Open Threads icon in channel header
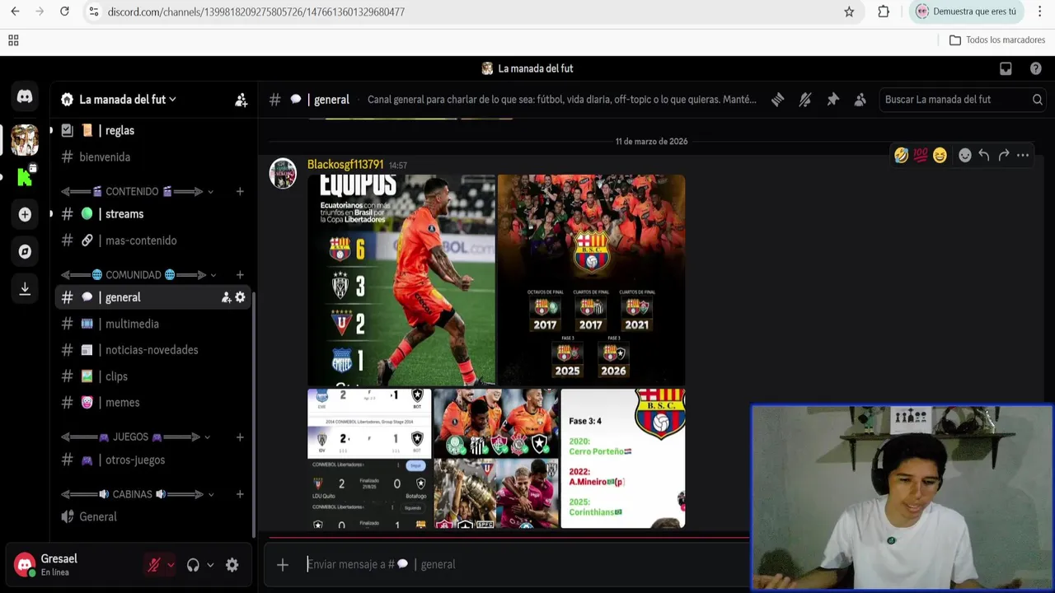Viewport: 1055px width, 593px height. click(777, 100)
